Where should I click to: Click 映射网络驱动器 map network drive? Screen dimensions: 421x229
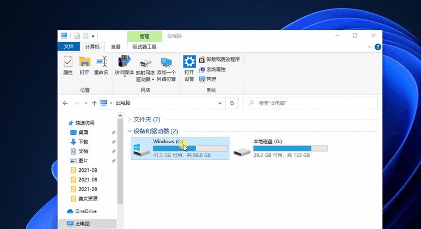[145, 68]
